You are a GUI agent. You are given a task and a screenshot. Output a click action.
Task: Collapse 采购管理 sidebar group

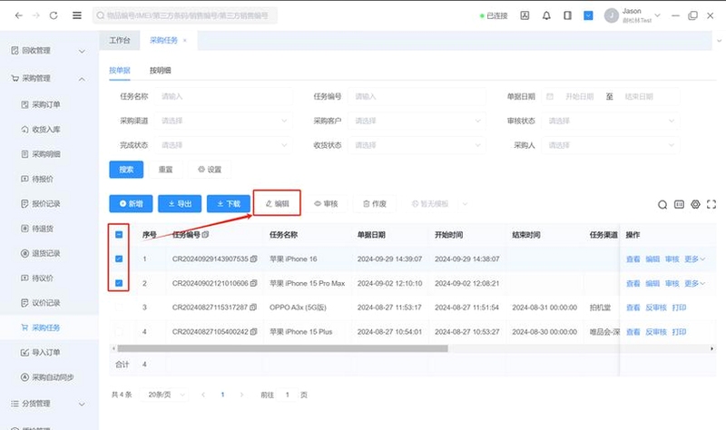tap(49, 79)
